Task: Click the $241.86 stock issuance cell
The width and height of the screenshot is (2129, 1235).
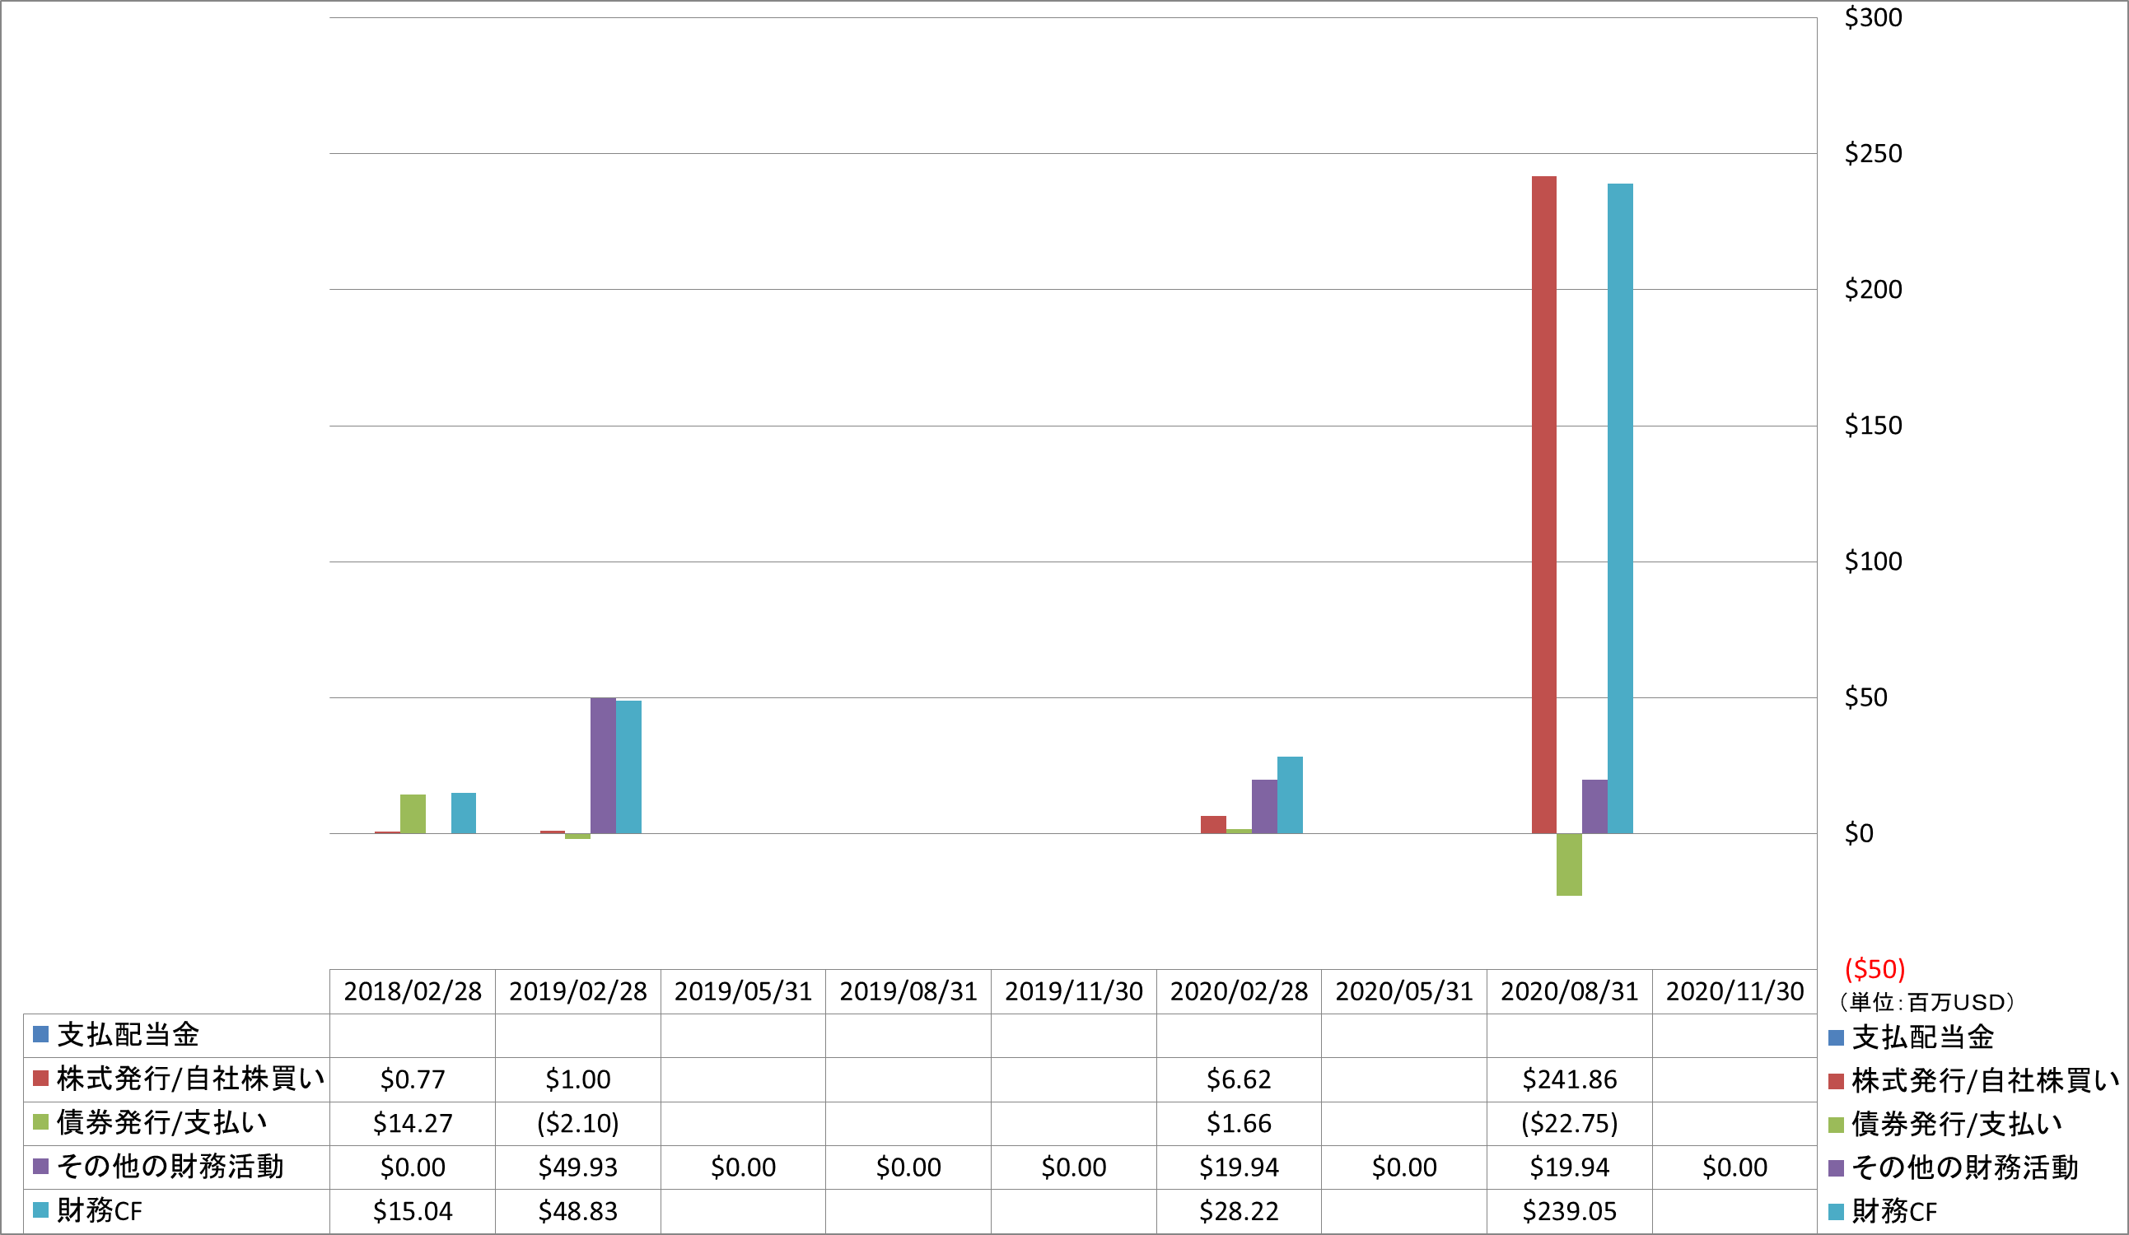Action: pyautogui.click(x=1570, y=1079)
